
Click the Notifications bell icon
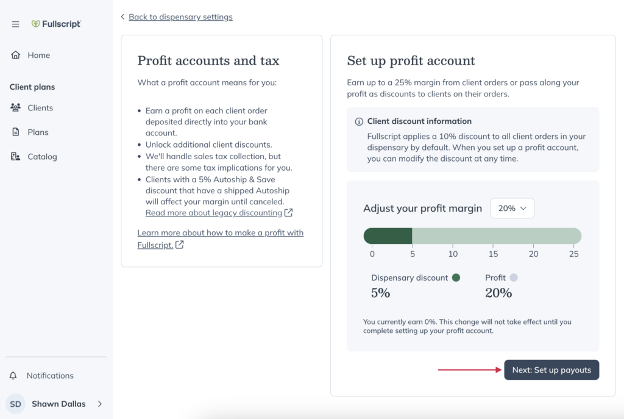tap(13, 376)
